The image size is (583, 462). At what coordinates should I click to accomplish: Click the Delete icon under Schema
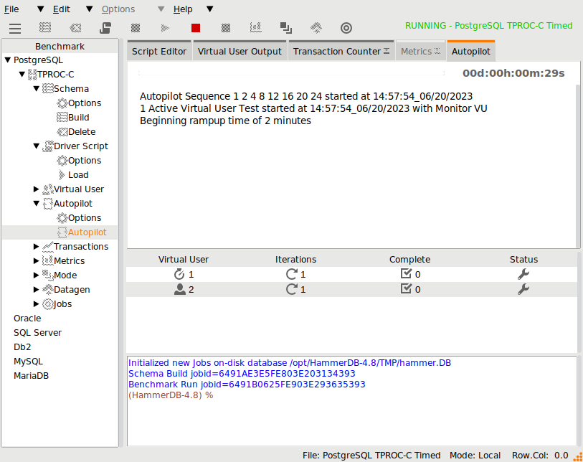coord(62,132)
